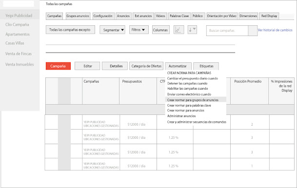Switch to the Campañas tab
The width and height of the screenshot is (297, 188).
(x=54, y=16)
